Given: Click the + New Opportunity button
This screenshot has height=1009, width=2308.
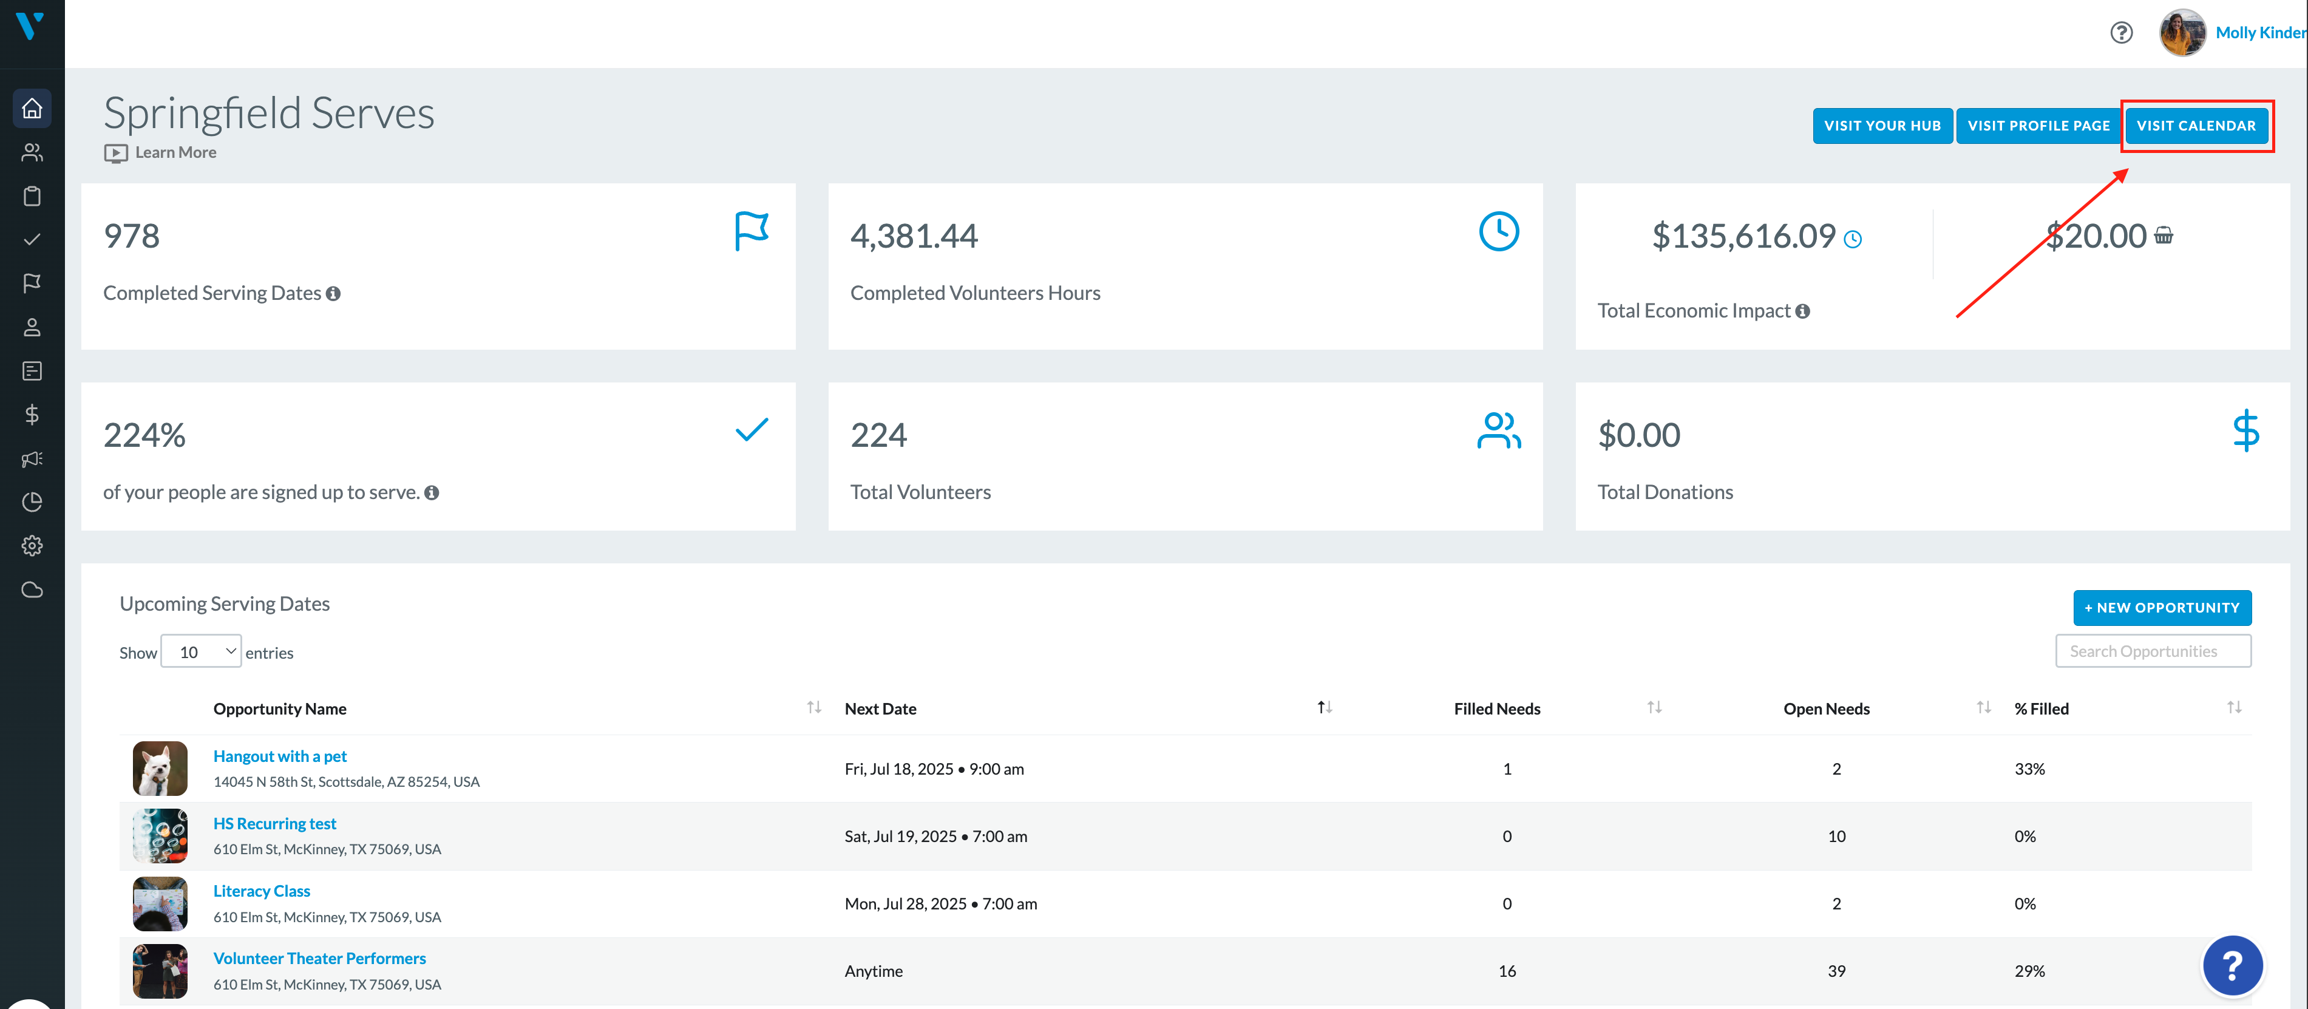Looking at the screenshot, I should click(2162, 608).
